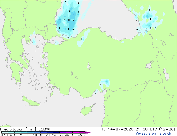Click the legend swatch between 15 and 20

click(x=43, y=132)
